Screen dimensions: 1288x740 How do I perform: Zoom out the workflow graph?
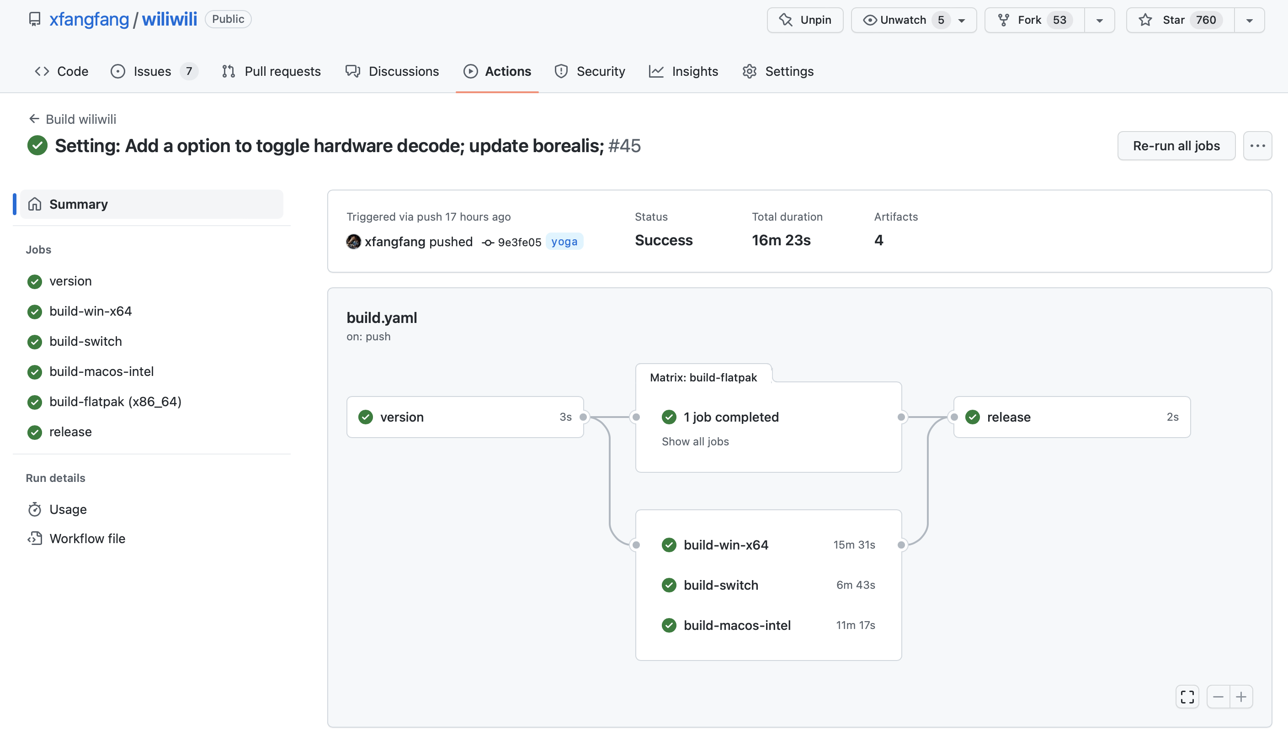(1219, 697)
